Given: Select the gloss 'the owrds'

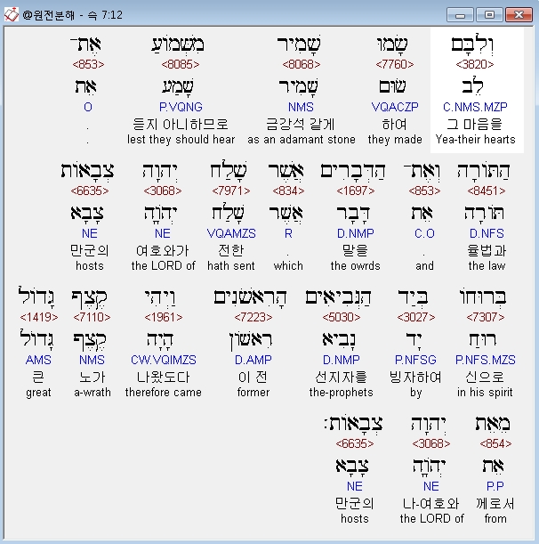Looking at the screenshot, I should coord(355,265).
